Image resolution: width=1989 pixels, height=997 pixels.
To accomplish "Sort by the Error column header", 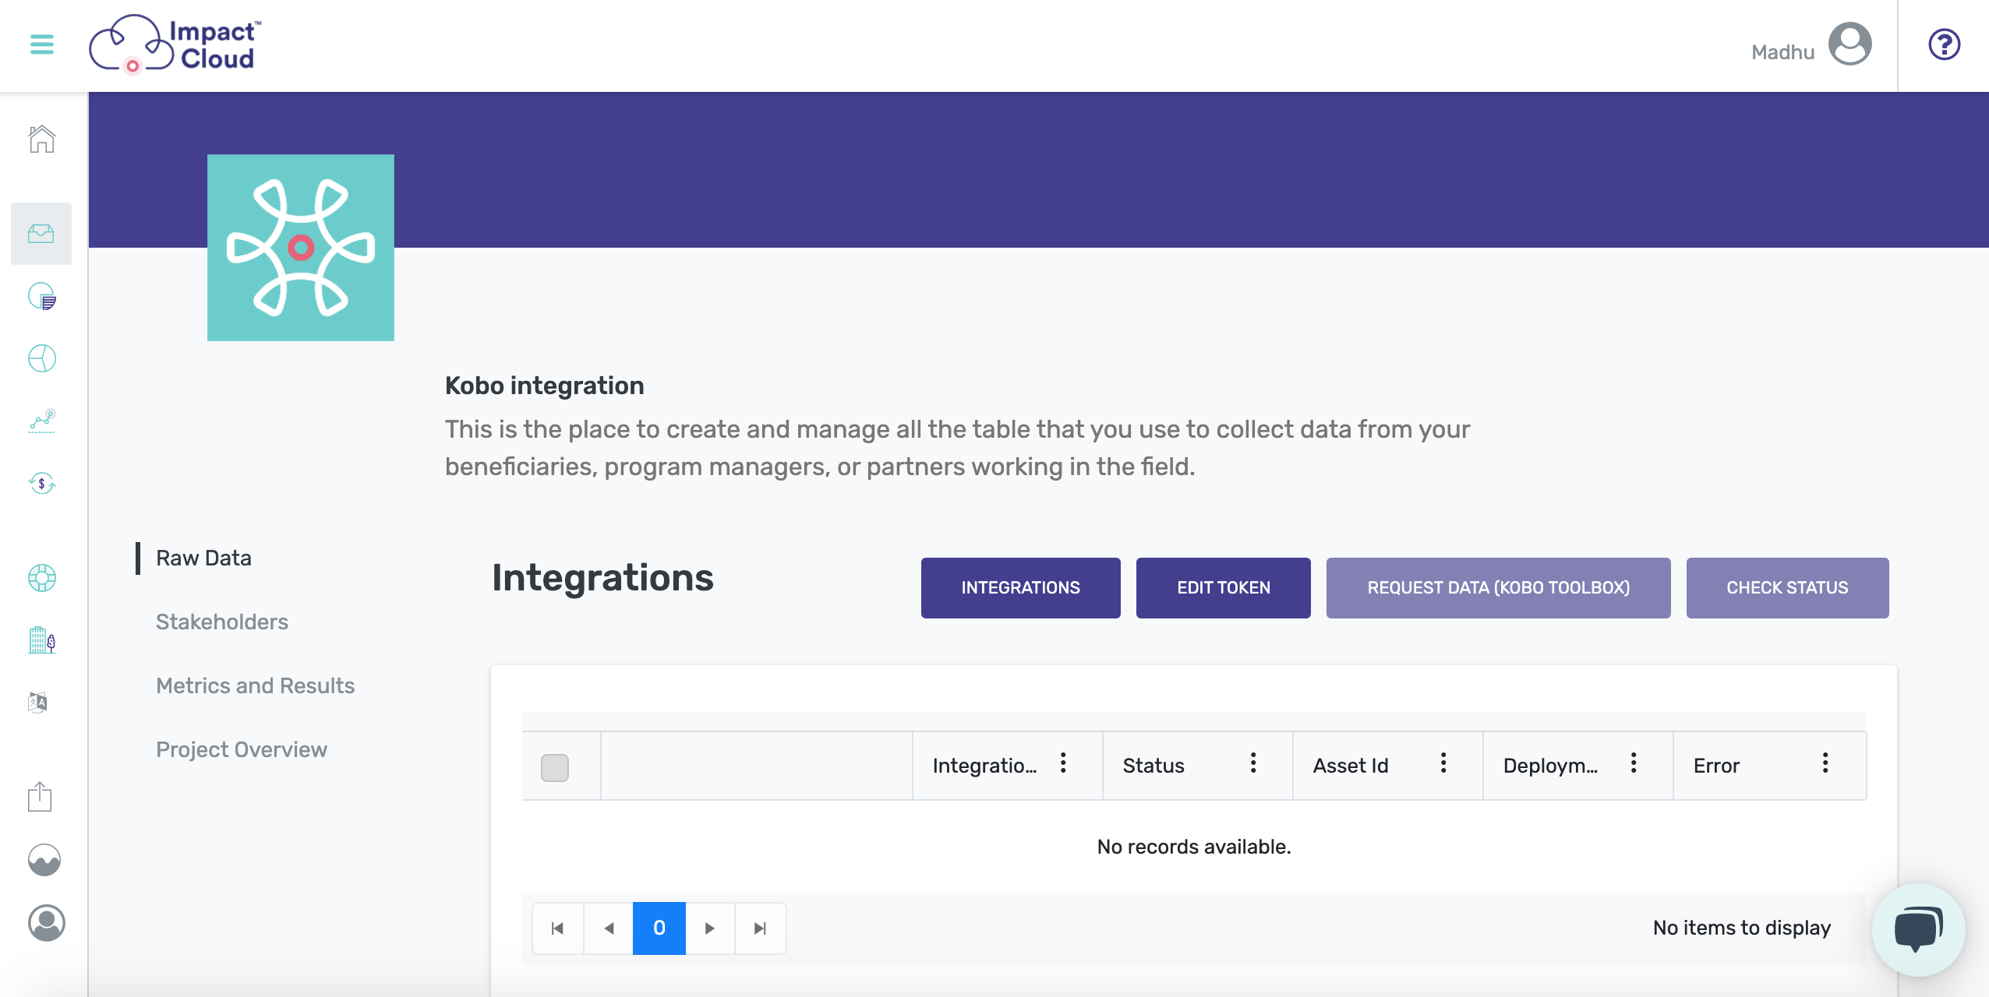I will [1716, 766].
